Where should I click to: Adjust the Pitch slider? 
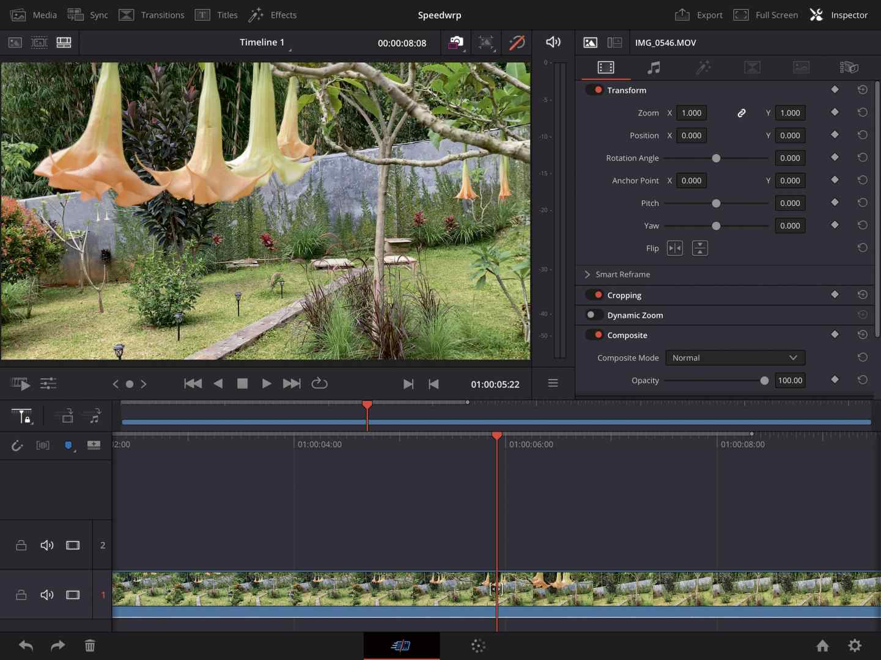click(x=716, y=203)
